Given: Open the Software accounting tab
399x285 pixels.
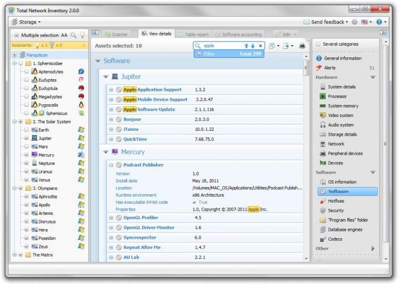Looking at the screenshot, I should [x=238, y=35].
